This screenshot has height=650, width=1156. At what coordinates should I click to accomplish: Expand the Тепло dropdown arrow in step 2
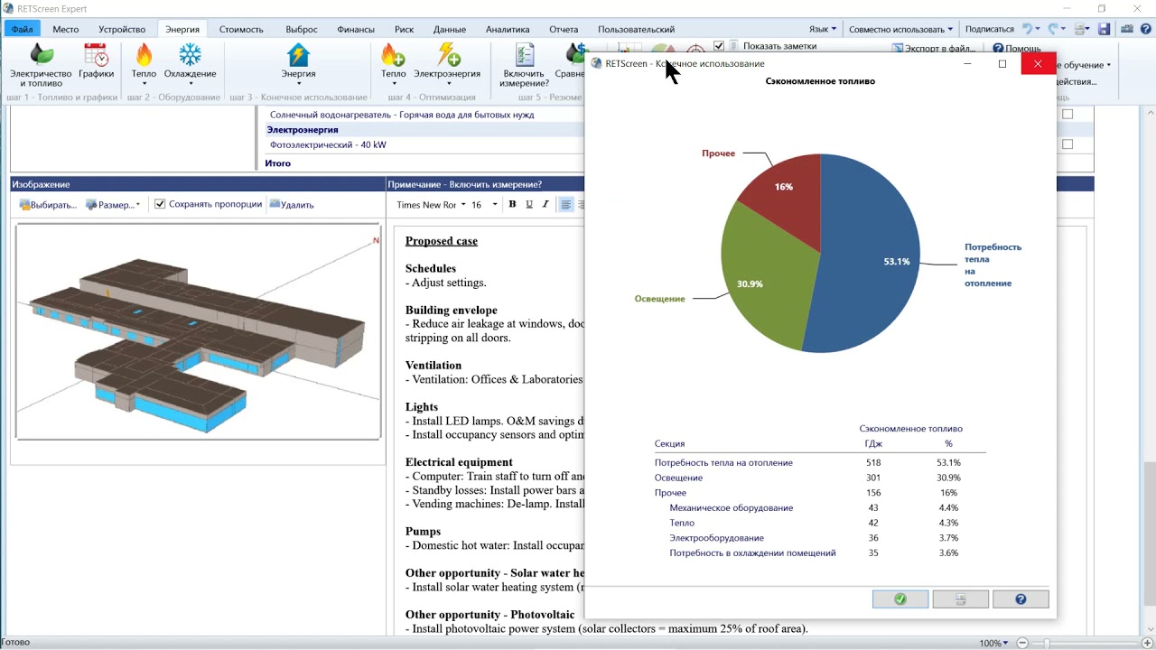coord(144,84)
